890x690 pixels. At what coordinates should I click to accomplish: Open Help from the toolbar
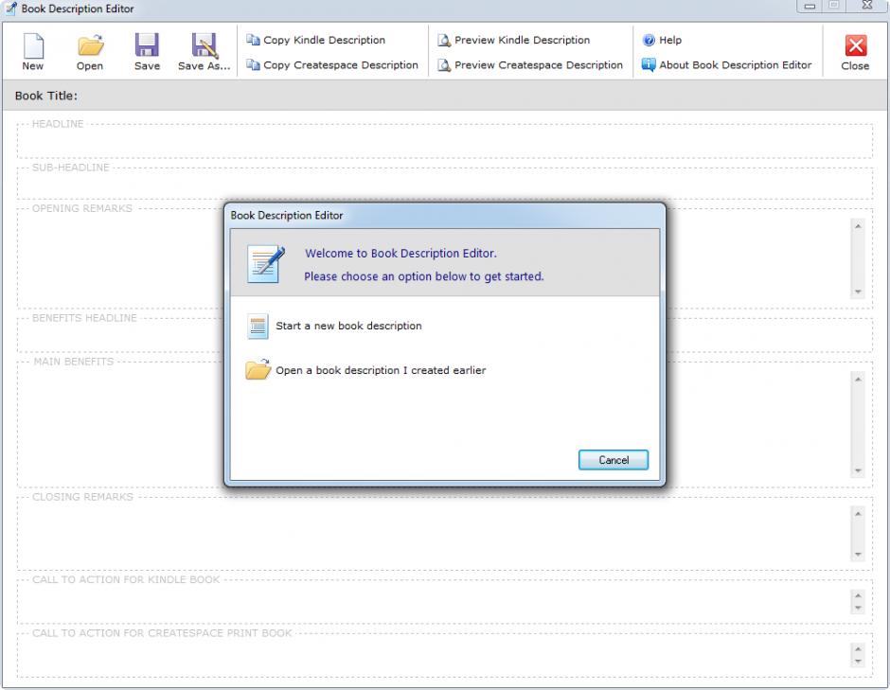click(662, 40)
